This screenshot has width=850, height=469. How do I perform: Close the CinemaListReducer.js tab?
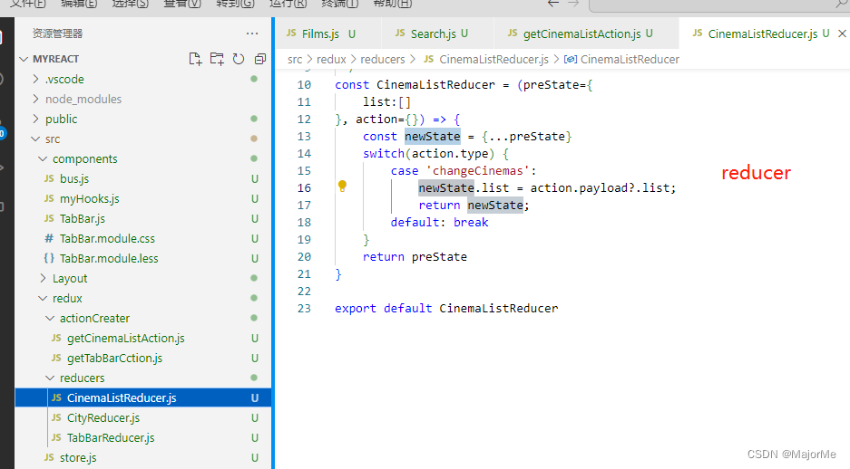pos(842,33)
